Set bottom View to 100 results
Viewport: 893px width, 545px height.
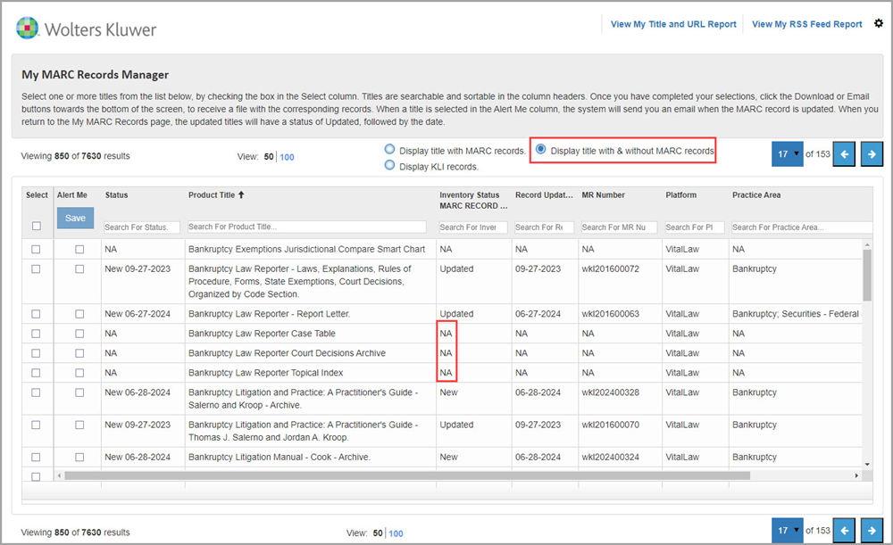[x=396, y=533]
